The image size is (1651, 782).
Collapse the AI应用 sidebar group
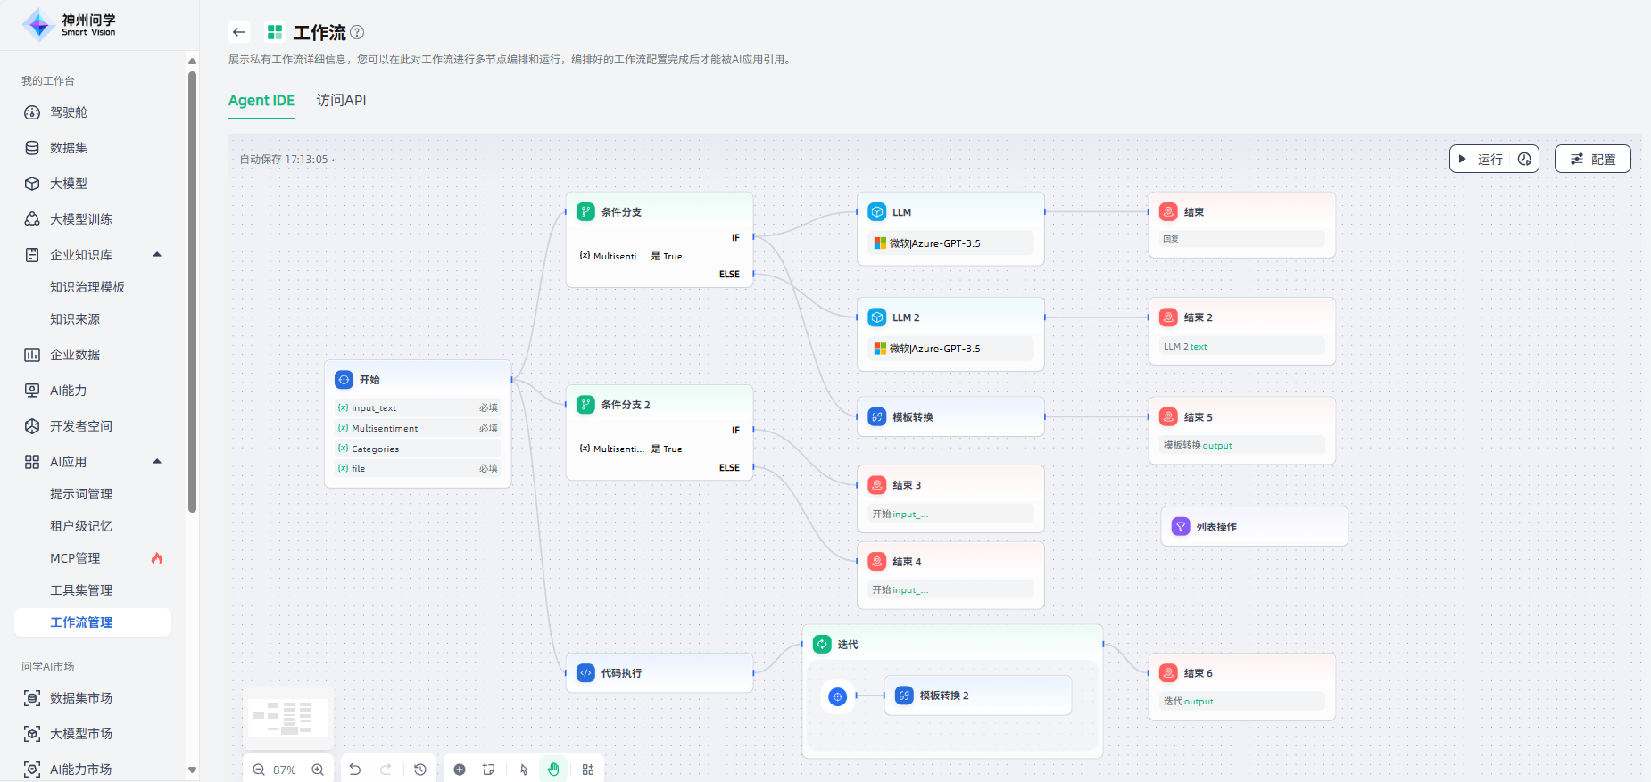pyautogui.click(x=157, y=462)
